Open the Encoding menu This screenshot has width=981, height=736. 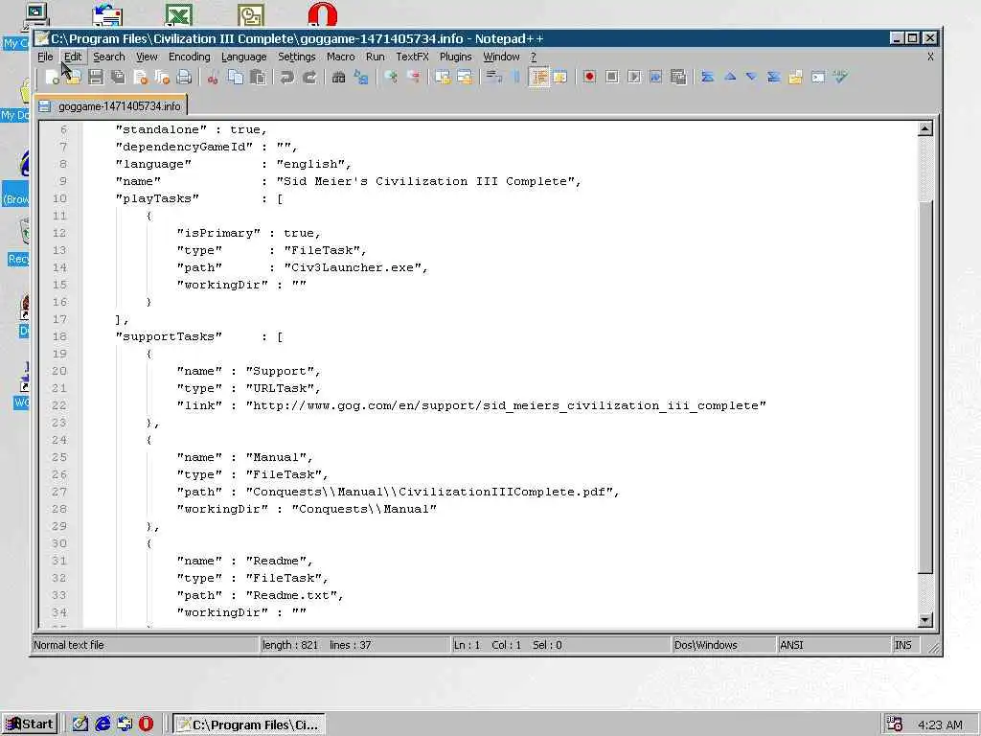190,57
